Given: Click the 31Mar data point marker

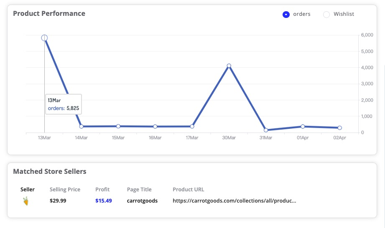Looking at the screenshot, I should pyautogui.click(x=266, y=130).
